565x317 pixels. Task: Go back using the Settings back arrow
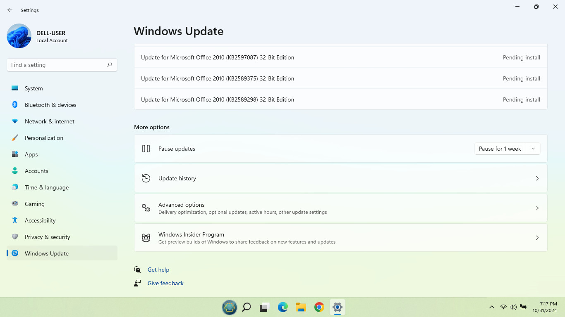[10, 10]
